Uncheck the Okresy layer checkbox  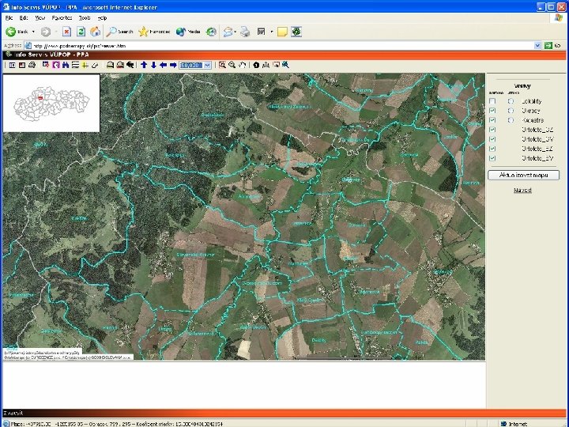coord(492,111)
